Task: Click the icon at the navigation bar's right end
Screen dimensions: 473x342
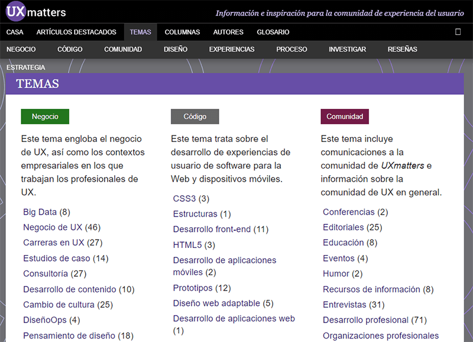Action: click(x=458, y=32)
